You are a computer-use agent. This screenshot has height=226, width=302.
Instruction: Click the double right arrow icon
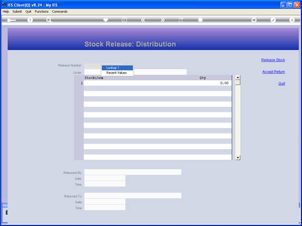click(163, 20)
